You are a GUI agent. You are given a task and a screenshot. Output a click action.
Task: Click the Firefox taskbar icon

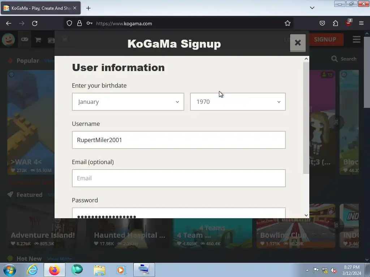[55, 270]
